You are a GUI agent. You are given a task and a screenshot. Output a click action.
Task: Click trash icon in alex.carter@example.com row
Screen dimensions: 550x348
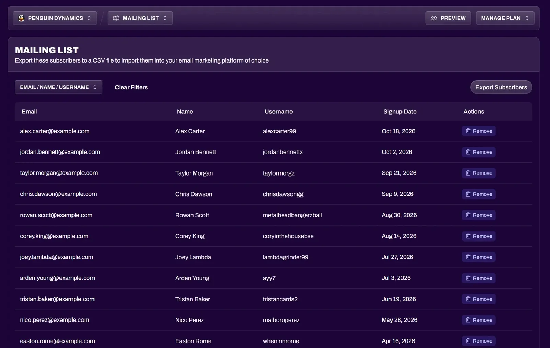(x=468, y=131)
